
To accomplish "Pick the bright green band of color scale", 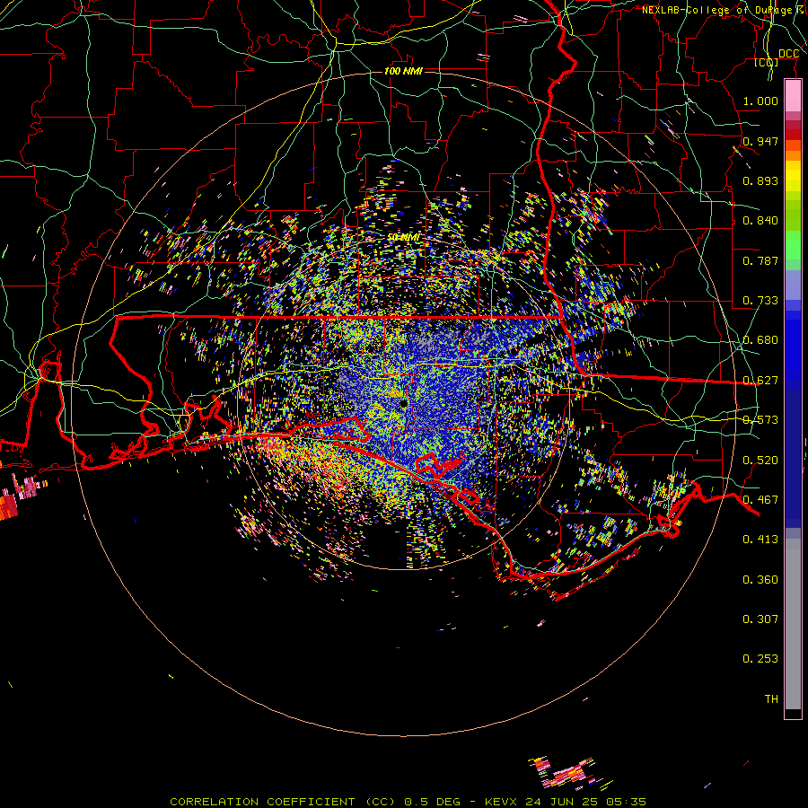I will pyautogui.click(x=793, y=245).
